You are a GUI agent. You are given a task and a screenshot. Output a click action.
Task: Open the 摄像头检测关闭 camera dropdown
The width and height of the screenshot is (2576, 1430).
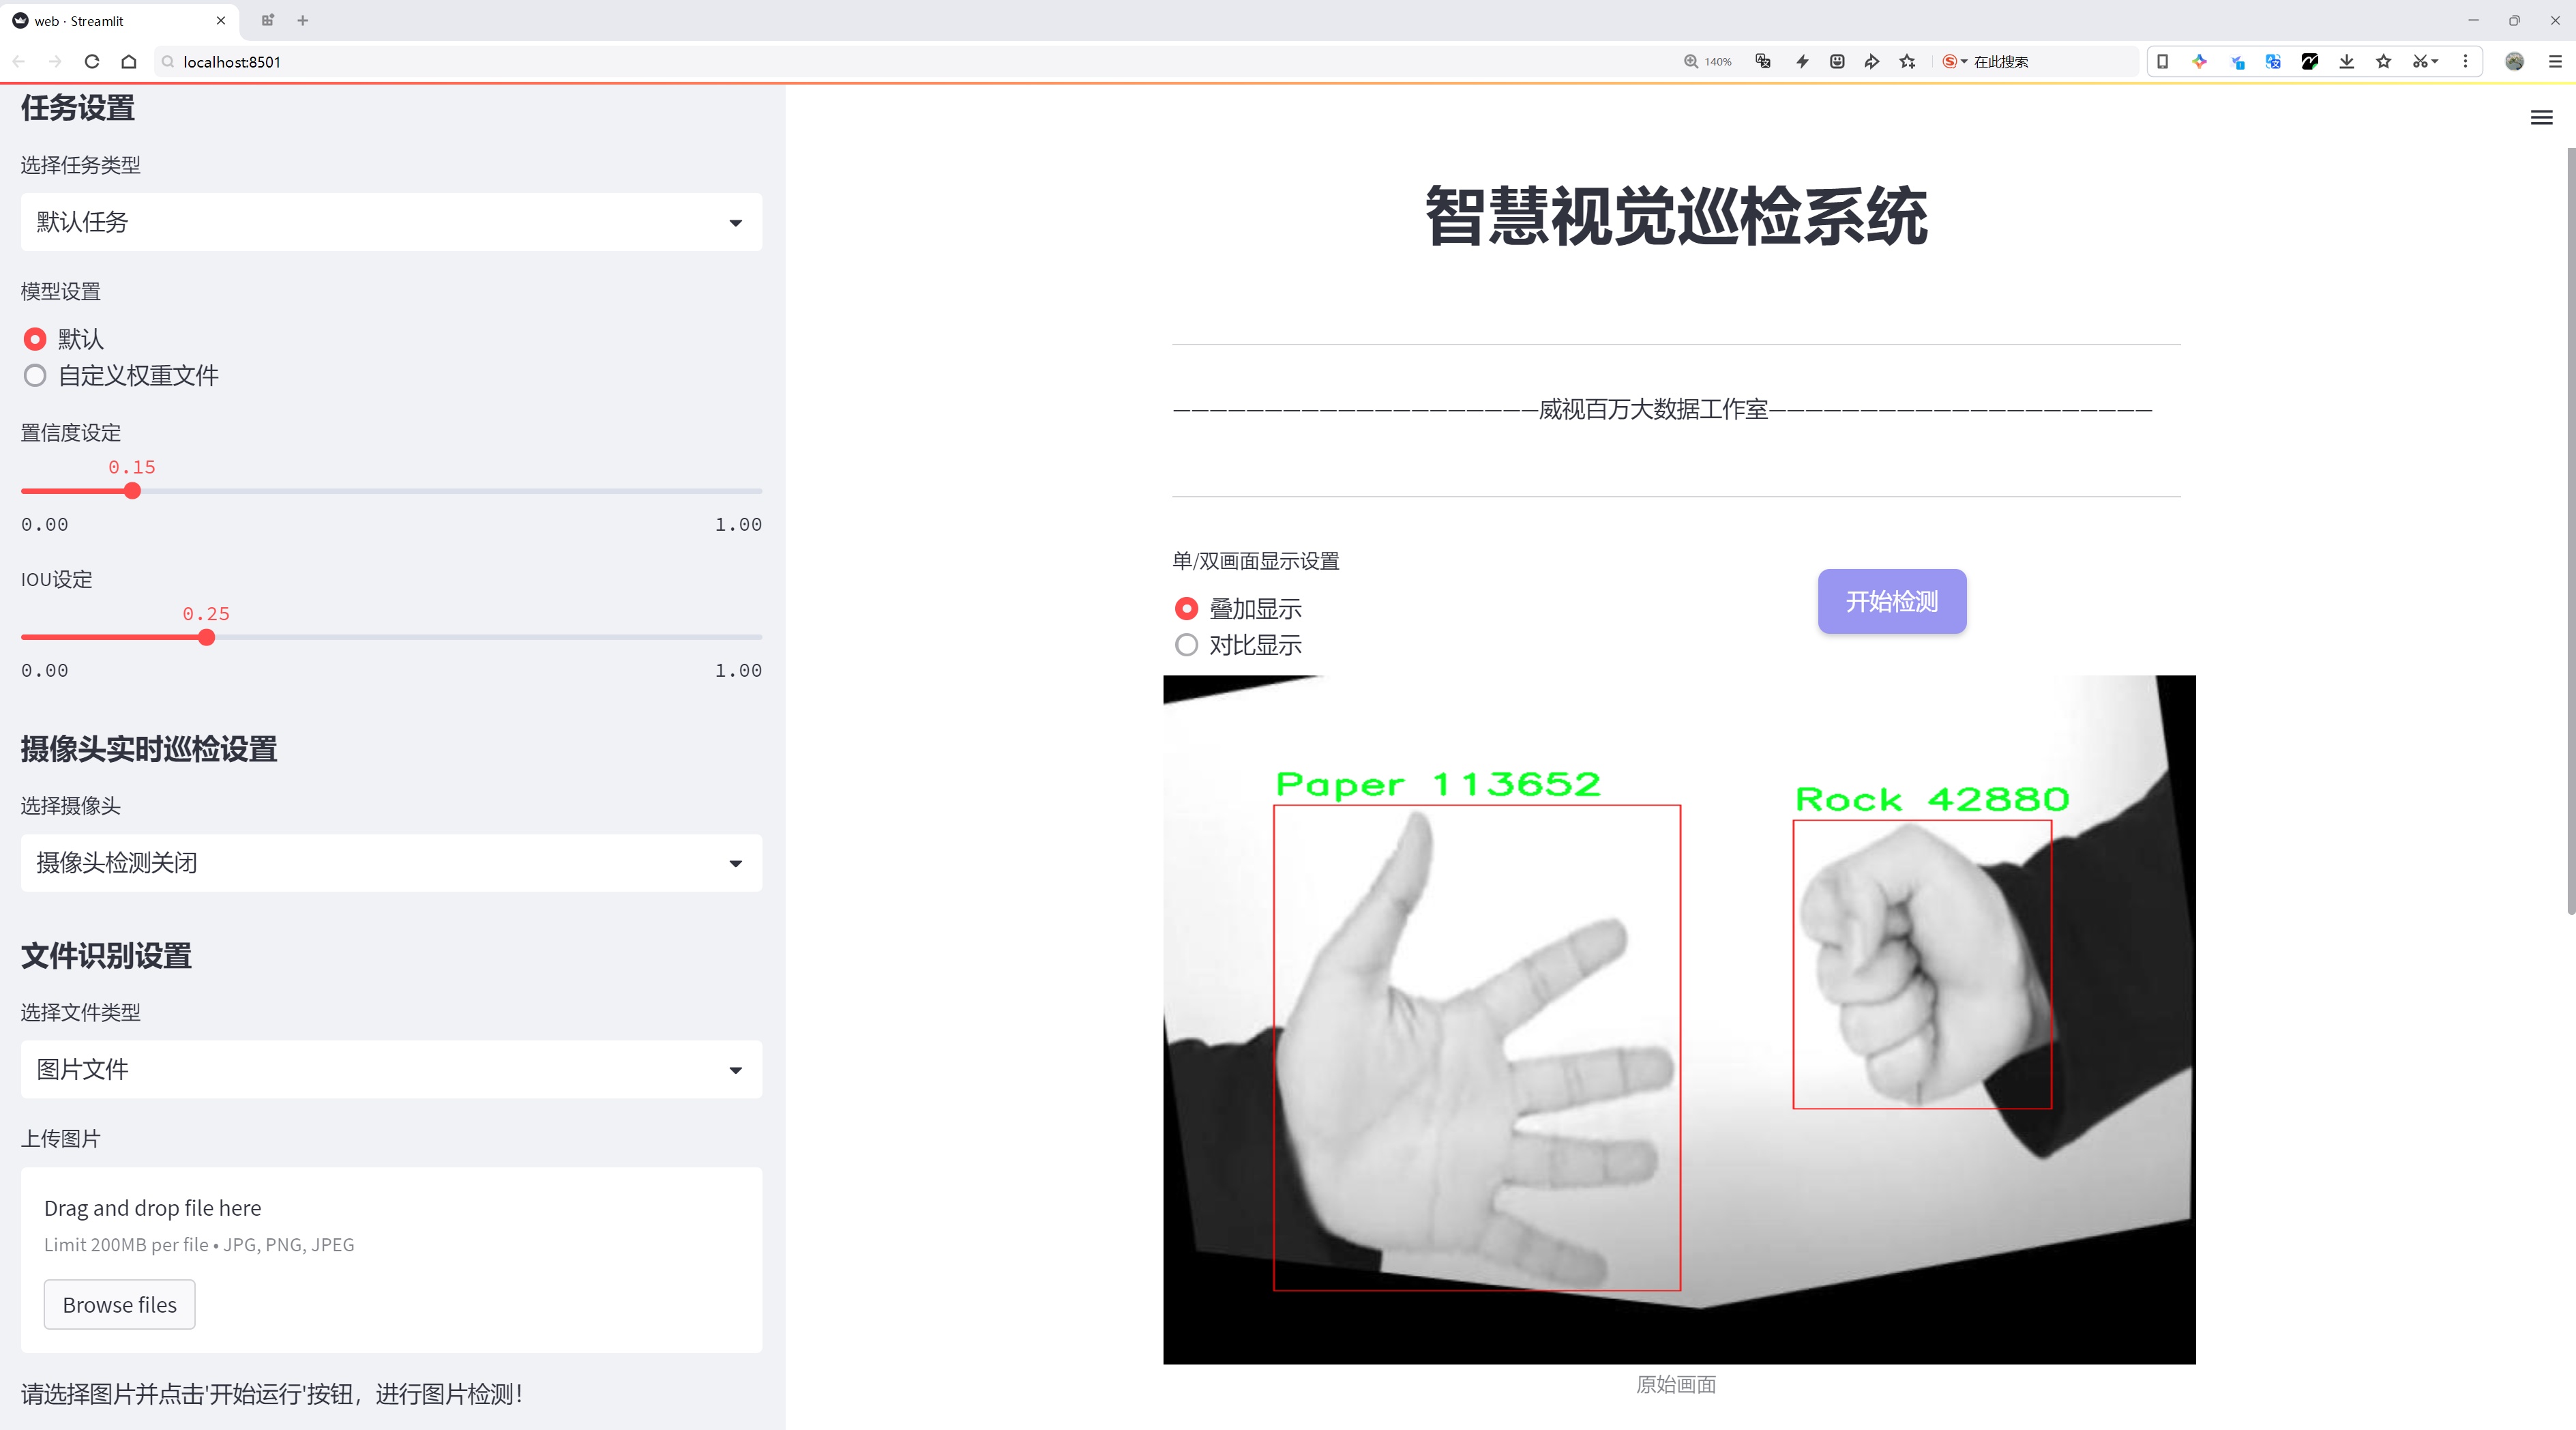pos(391,863)
